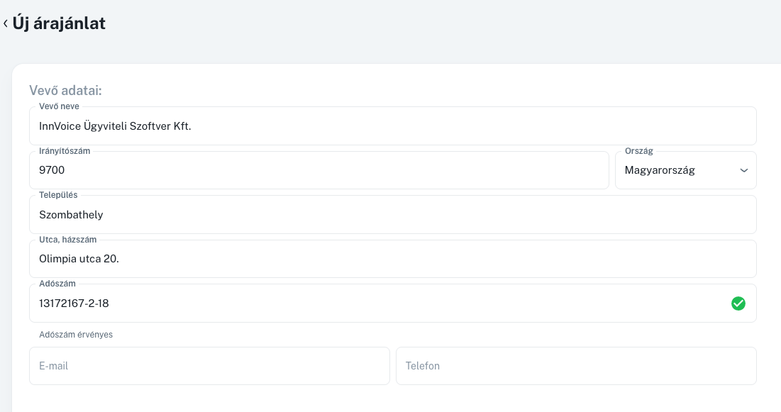Click the Adószám érvényes validation message
781x412 pixels.
coord(76,335)
